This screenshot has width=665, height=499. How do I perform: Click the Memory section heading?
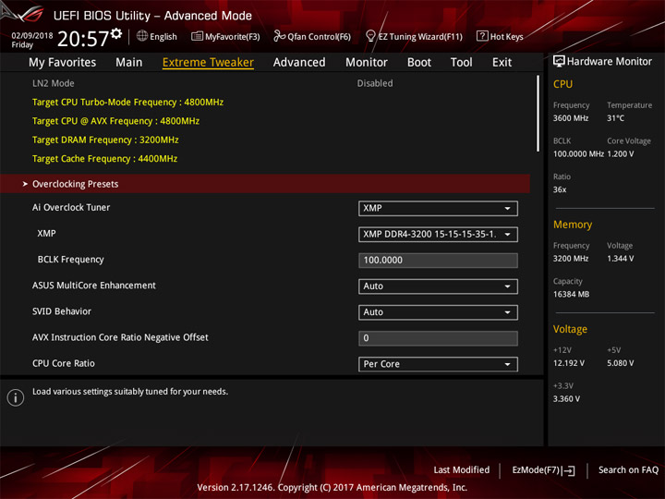coord(573,225)
